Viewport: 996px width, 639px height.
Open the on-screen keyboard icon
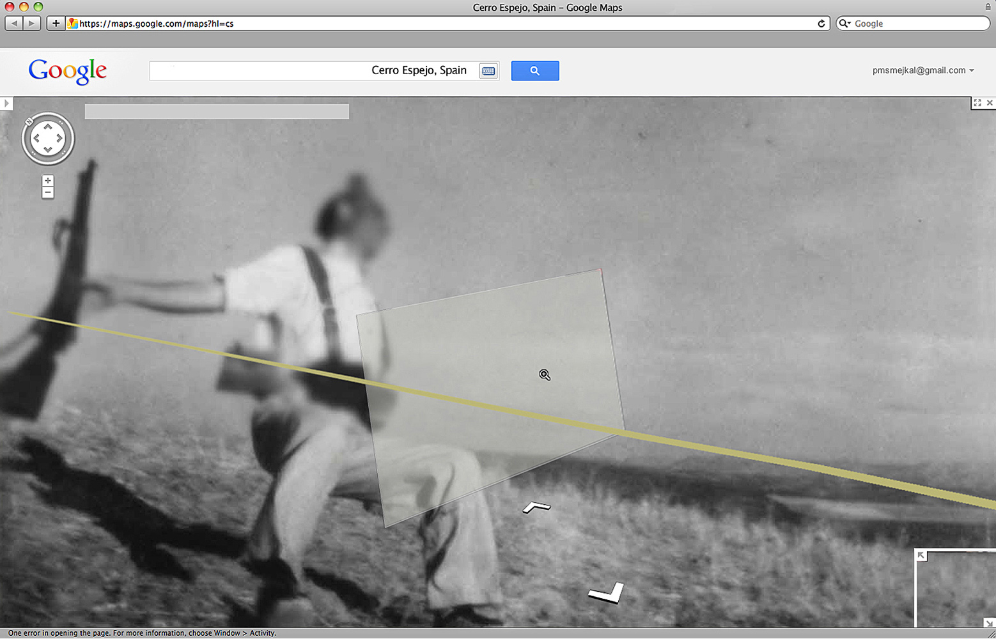(488, 71)
